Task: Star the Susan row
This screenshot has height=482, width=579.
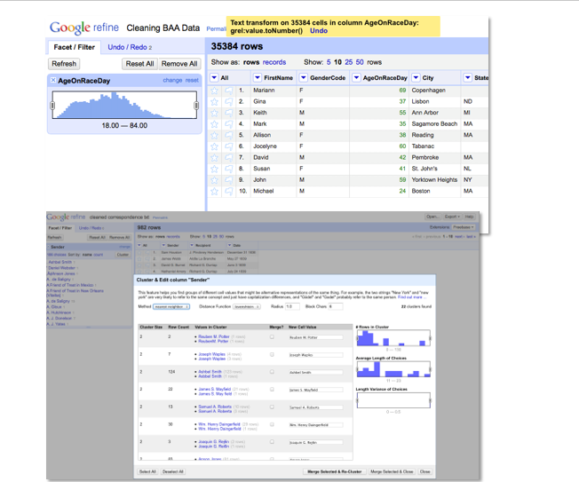Action: pyautogui.click(x=214, y=169)
